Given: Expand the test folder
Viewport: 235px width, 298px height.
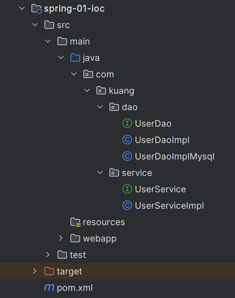Looking at the screenshot, I should click(48, 255).
